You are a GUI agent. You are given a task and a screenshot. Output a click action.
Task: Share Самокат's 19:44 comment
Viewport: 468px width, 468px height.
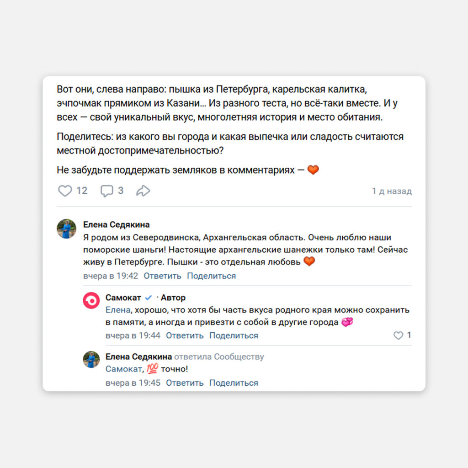tap(234, 335)
